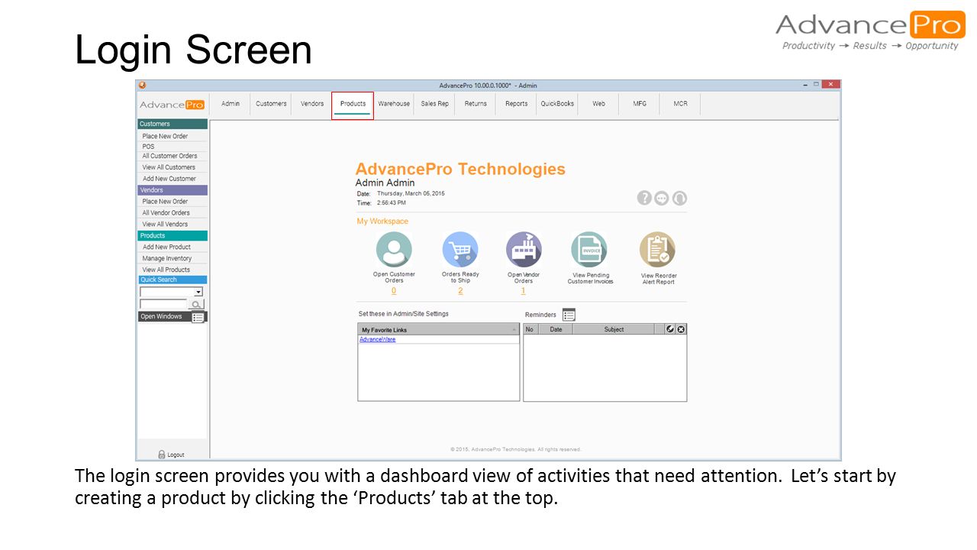Open the Products tab
This screenshot has height=550, width=977.
pos(353,104)
